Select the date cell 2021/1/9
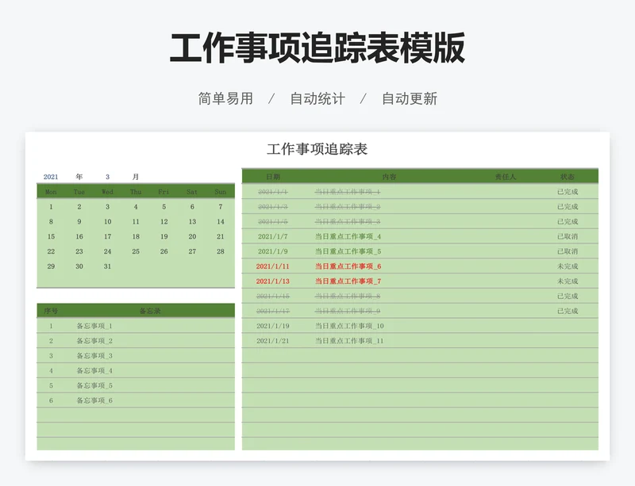 [272, 251]
